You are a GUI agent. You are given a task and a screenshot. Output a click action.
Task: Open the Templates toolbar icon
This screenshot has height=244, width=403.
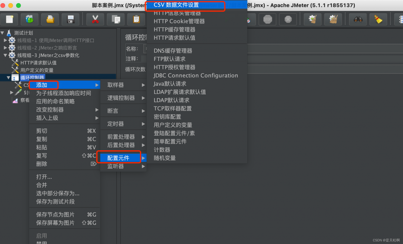30,20
